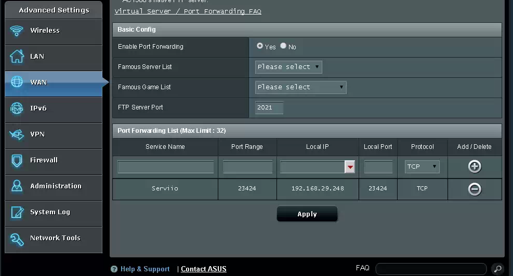This screenshot has width=513, height=276.
Task: Click the Wireless wifi icon in sidebar
Action: [17, 31]
